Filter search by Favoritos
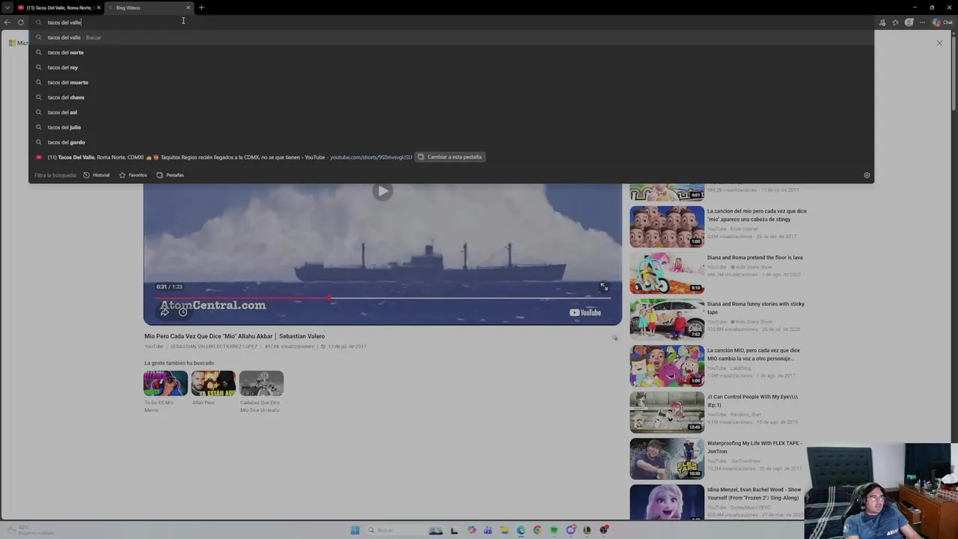 pyautogui.click(x=133, y=175)
